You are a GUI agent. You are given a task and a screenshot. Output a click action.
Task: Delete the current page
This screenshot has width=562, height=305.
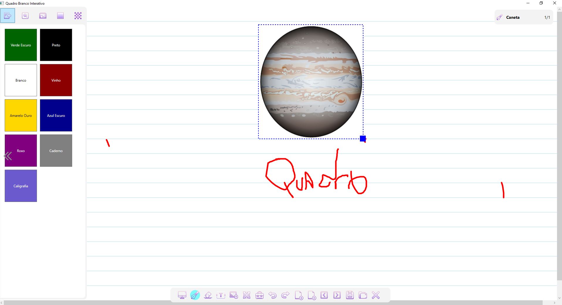tap(312, 295)
